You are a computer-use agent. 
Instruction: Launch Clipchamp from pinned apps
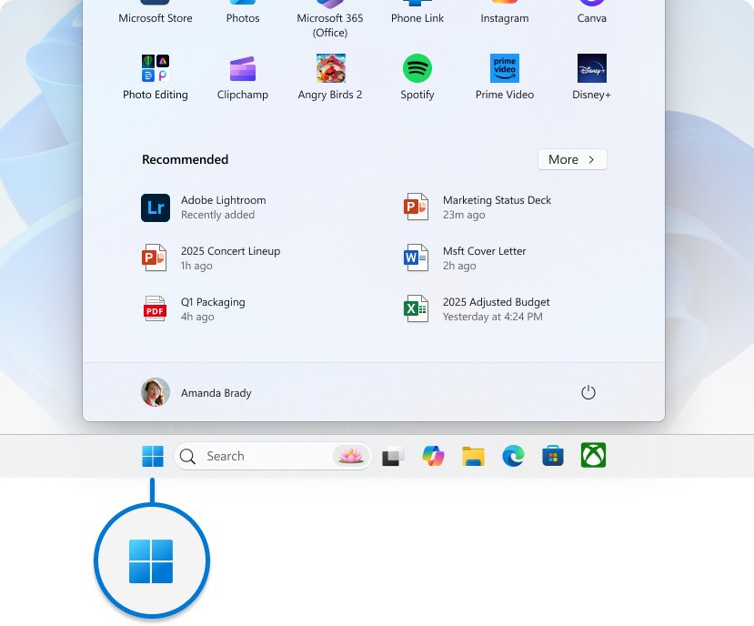[x=242, y=68]
